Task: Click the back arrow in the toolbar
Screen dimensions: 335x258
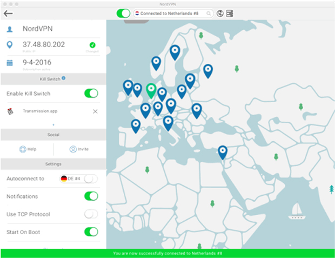Action: (x=8, y=14)
